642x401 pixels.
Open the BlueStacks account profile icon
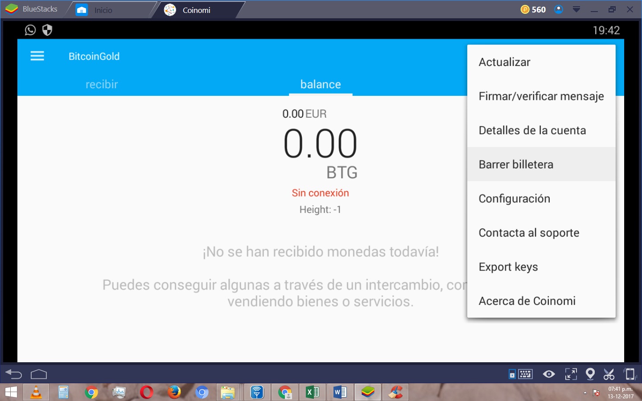[558, 9]
